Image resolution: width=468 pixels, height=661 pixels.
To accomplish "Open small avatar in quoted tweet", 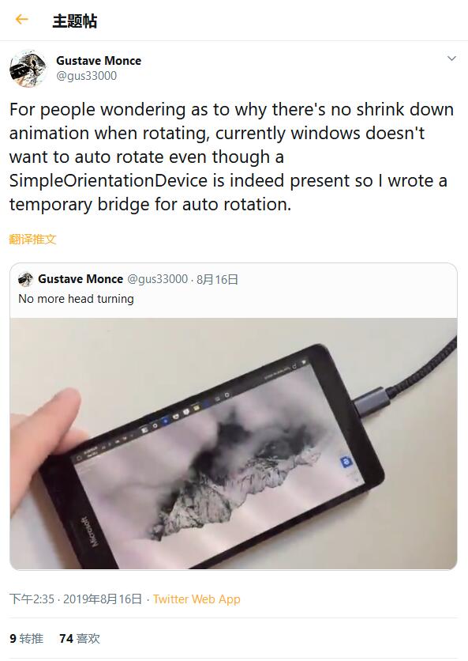I will (x=26, y=279).
